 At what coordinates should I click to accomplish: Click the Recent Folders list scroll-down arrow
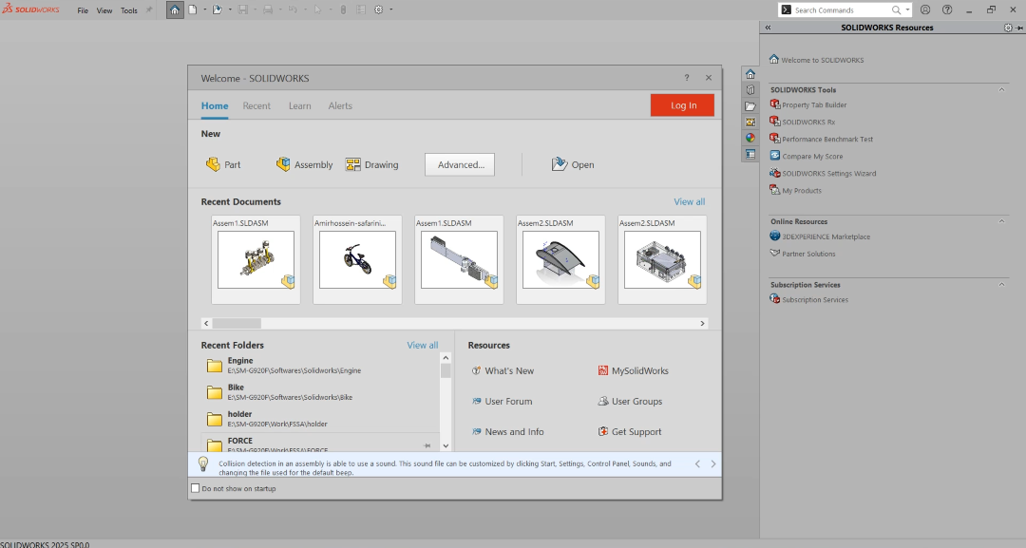(x=446, y=445)
